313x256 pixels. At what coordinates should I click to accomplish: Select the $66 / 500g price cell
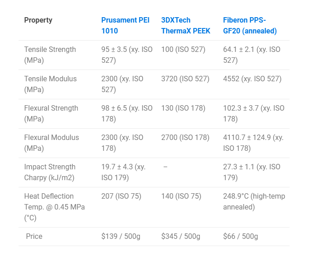(x=241, y=236)
